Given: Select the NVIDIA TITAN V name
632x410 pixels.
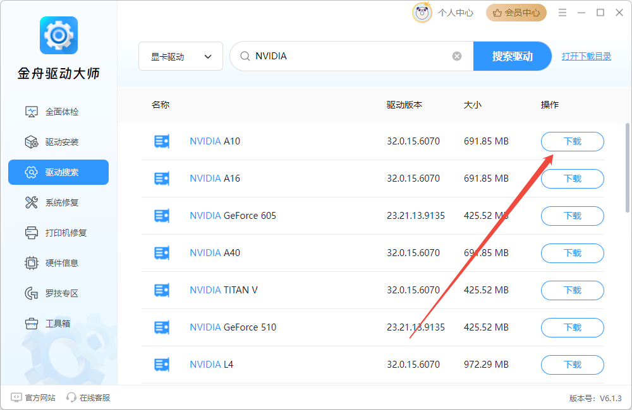Looking at the screenshot, I should coord(224,290).
